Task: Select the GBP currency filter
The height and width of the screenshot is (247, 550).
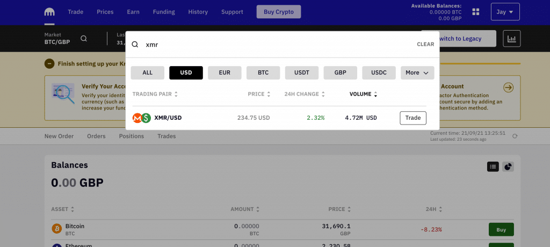Action: point(340,72)
